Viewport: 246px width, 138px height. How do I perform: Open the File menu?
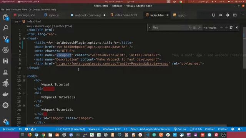3,10
